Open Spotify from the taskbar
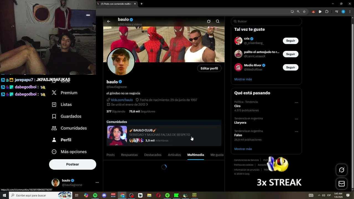This screenshot has height=199, width=354. point(95,195)
